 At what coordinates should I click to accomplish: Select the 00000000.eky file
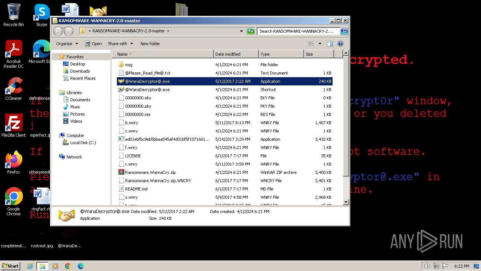pyautogui.click(x=225, y=98)
